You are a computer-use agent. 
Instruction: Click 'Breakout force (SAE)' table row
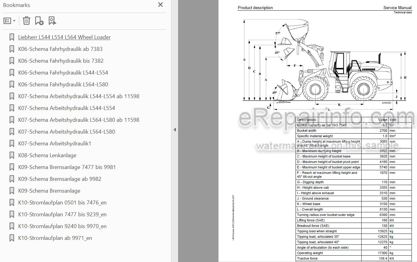[x=354, y=226]
